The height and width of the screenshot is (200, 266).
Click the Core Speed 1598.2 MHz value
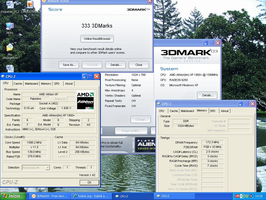pos(34,142)
